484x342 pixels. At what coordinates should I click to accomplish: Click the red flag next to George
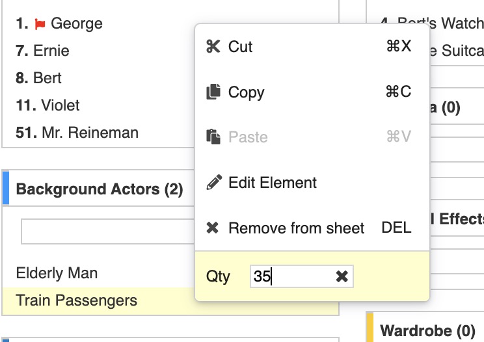click(40, 25)
